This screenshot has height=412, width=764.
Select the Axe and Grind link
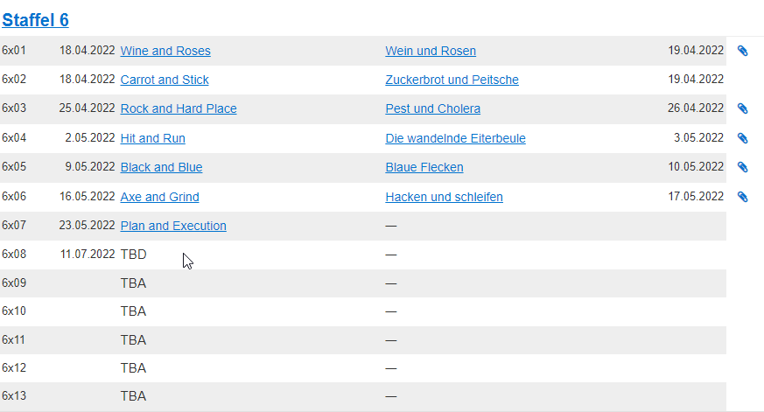159,197
